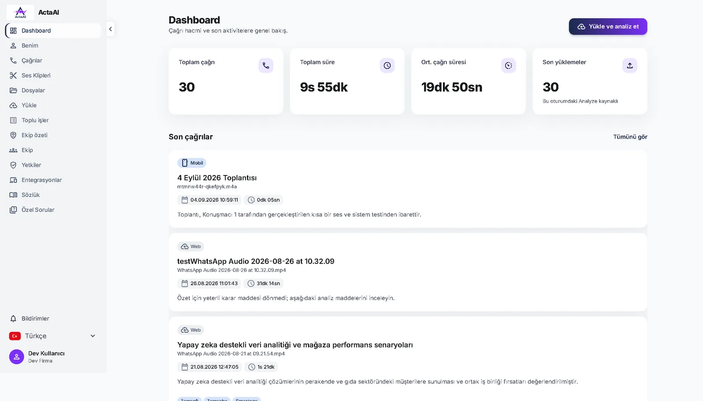Click the 26.08.2026 11:01:43 date chip
The image size is (703, 401).
[x=210, y=283]
